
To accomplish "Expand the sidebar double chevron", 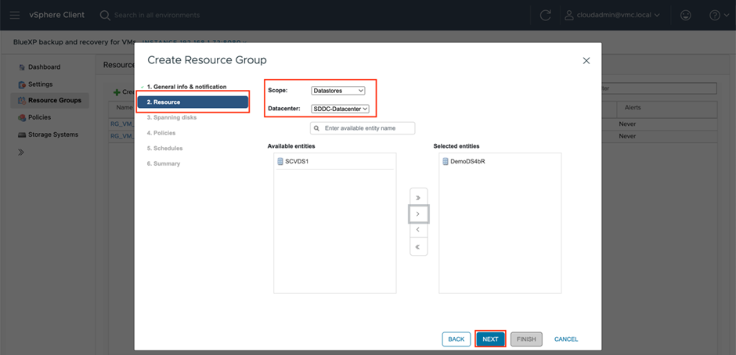I will point(21,152).
